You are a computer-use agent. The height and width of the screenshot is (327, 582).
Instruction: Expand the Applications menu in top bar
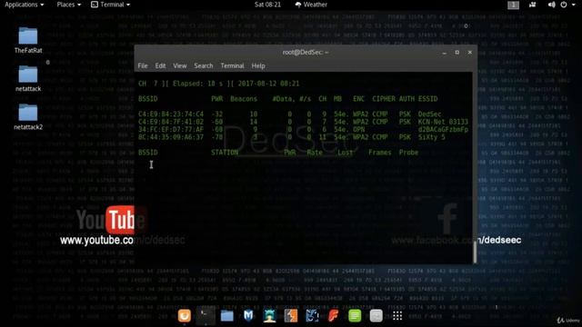tap(25, 5)
